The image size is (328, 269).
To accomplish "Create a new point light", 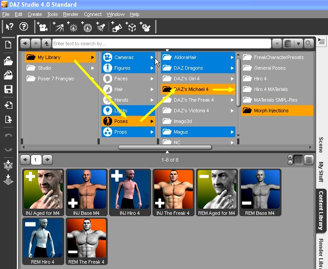I will point(72,27).
